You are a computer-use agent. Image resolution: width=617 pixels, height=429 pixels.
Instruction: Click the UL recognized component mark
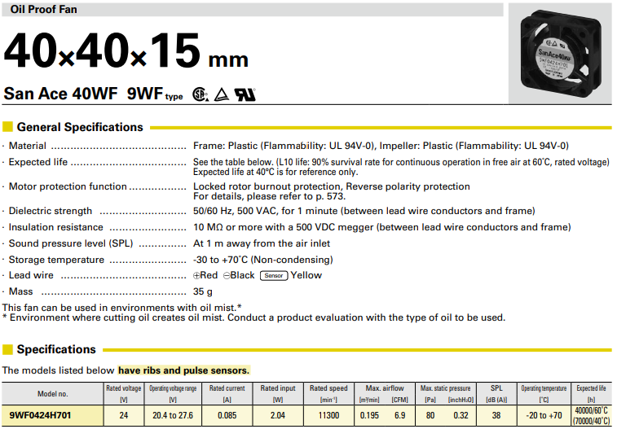click(x=245, y=94)
